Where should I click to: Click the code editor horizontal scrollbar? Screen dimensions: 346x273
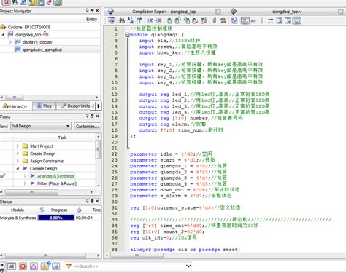point(137,256)
